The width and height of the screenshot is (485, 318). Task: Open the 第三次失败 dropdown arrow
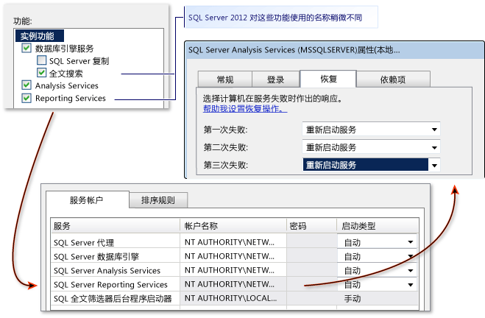434,165
